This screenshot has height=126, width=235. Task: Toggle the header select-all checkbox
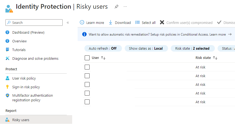point(87,58)
